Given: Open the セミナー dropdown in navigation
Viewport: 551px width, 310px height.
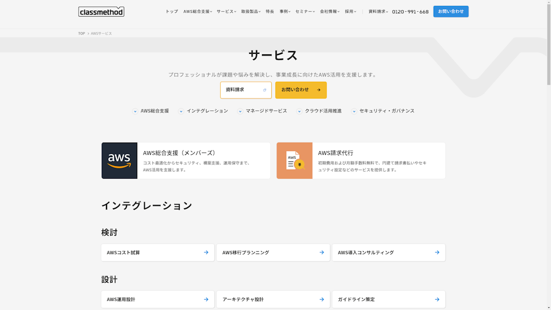Looking at the screenshot, I should pos(305,11).
